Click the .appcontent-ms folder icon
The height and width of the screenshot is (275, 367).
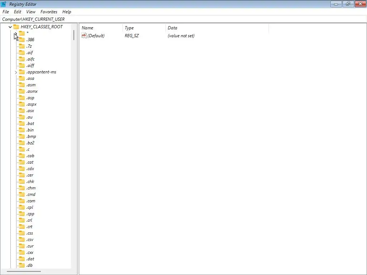coord(22,72)
